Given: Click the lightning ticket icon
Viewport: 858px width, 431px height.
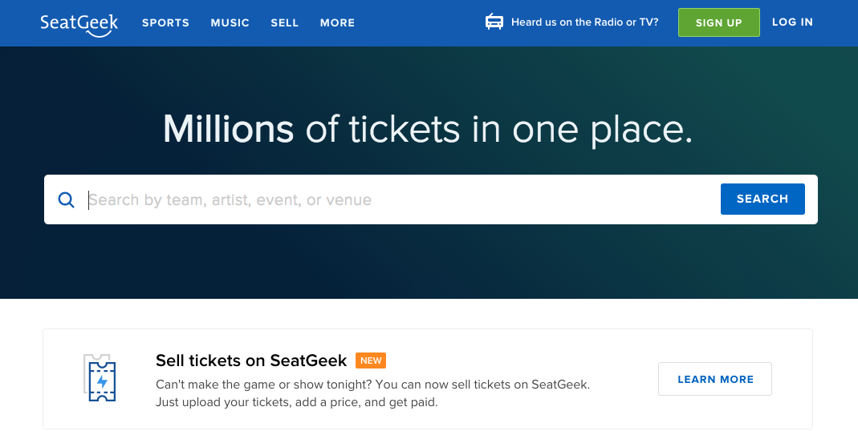Looking at the screenshot, I should pos(100,378).
